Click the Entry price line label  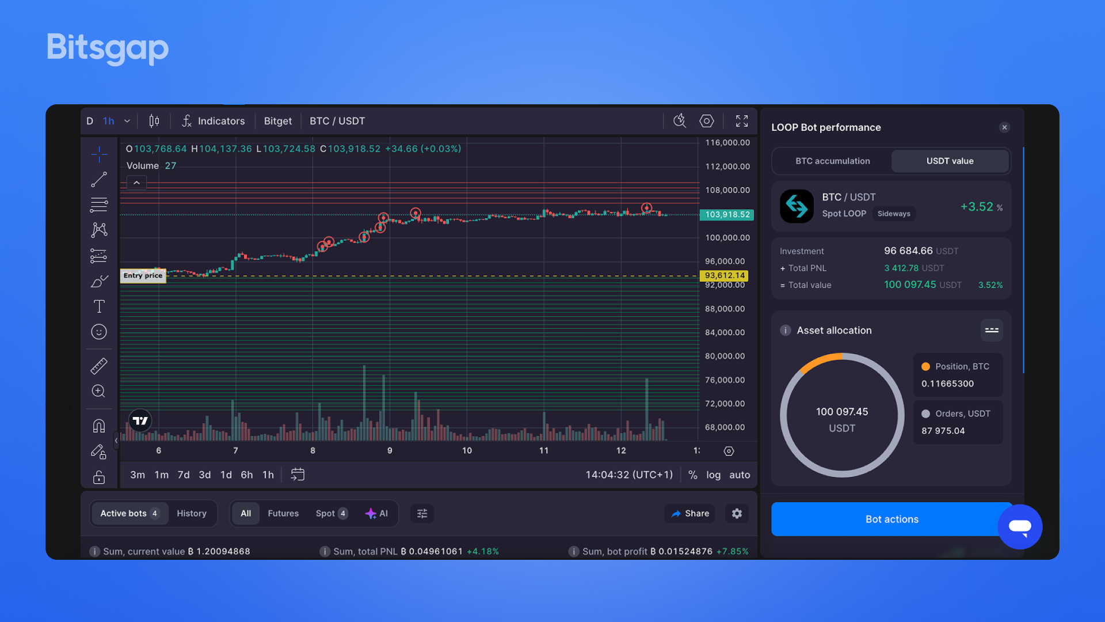click(143, 275)
